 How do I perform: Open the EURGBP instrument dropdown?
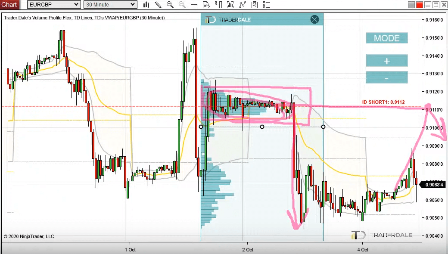pos(53,5)
